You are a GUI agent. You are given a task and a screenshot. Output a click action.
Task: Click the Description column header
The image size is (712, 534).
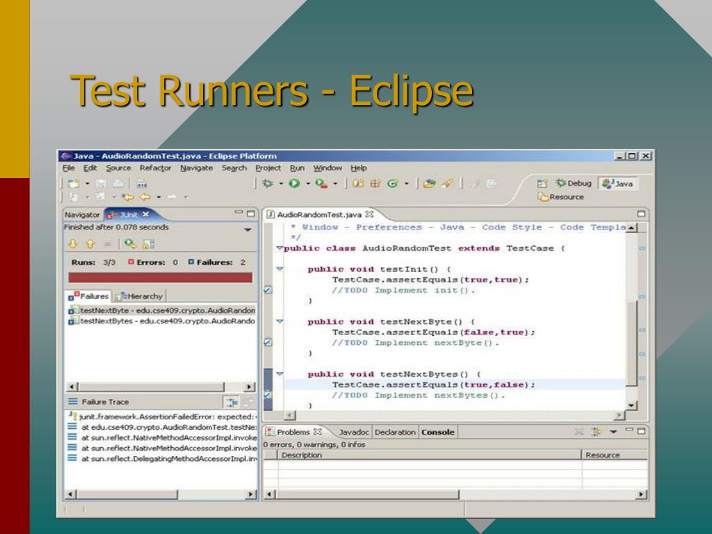click(429, 455)
